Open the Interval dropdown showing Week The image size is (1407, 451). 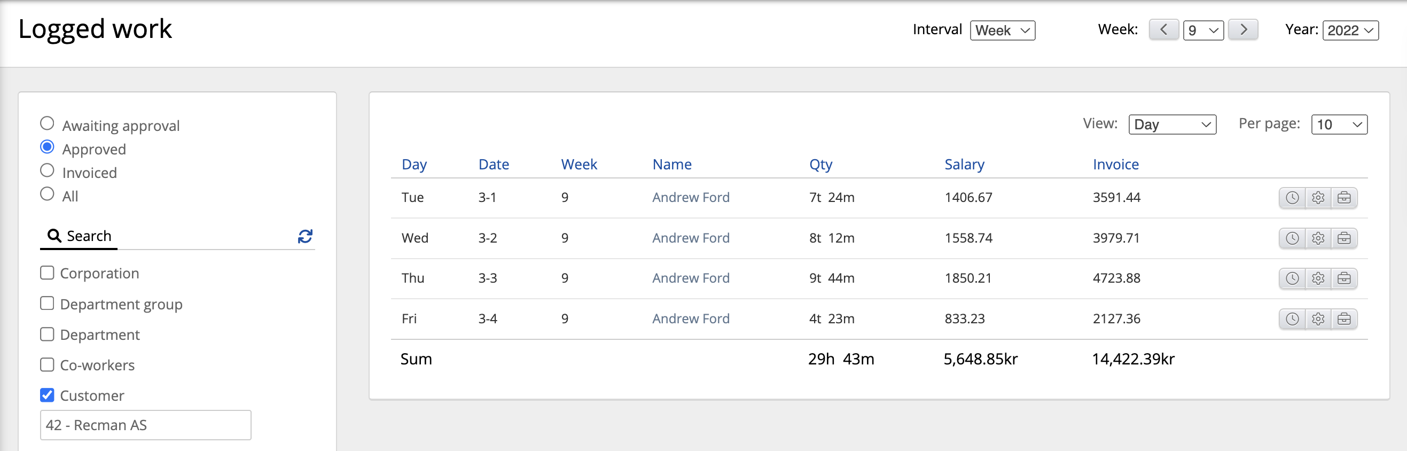1002,30
